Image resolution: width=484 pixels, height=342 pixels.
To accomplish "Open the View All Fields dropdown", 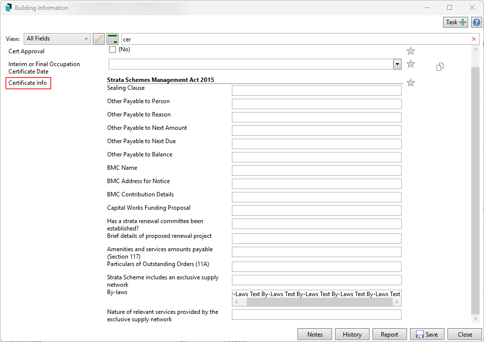I will (57, 38).
